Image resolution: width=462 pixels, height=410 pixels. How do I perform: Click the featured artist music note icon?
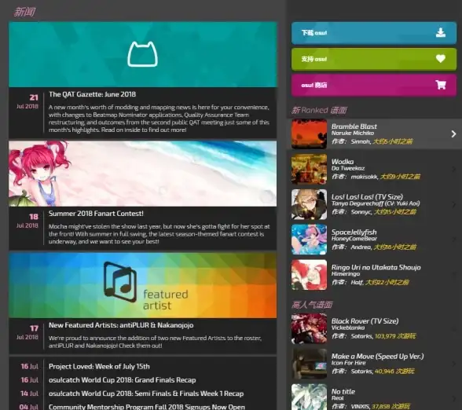[120, 282]
